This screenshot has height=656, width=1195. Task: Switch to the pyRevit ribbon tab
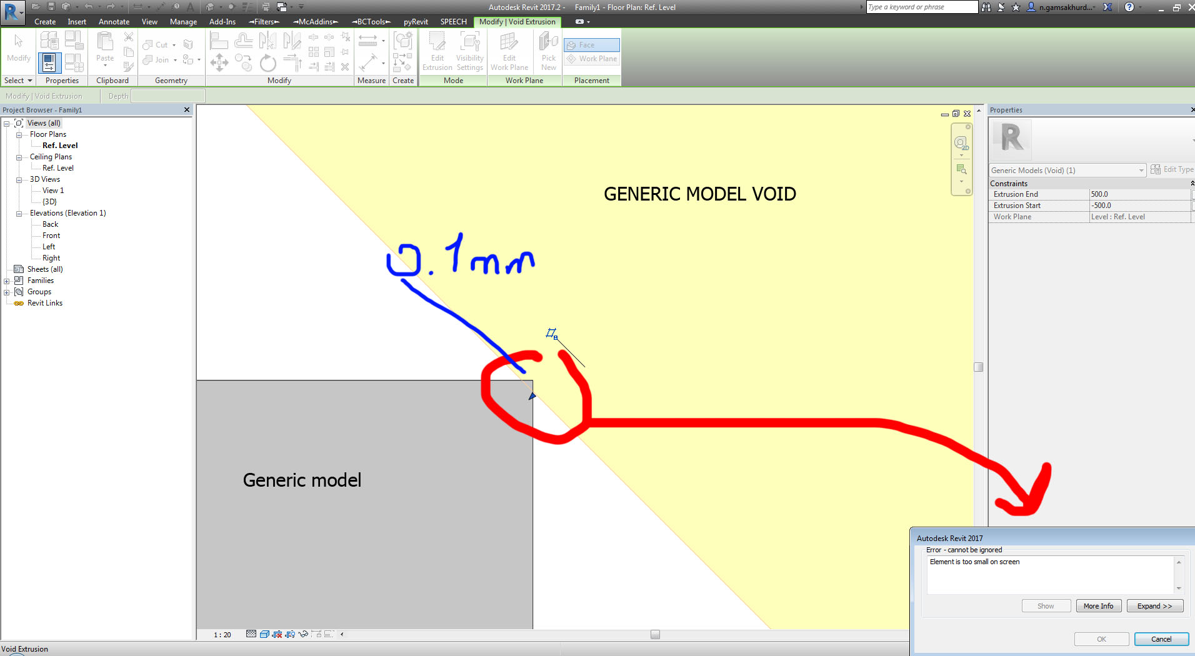click(416, 22)
